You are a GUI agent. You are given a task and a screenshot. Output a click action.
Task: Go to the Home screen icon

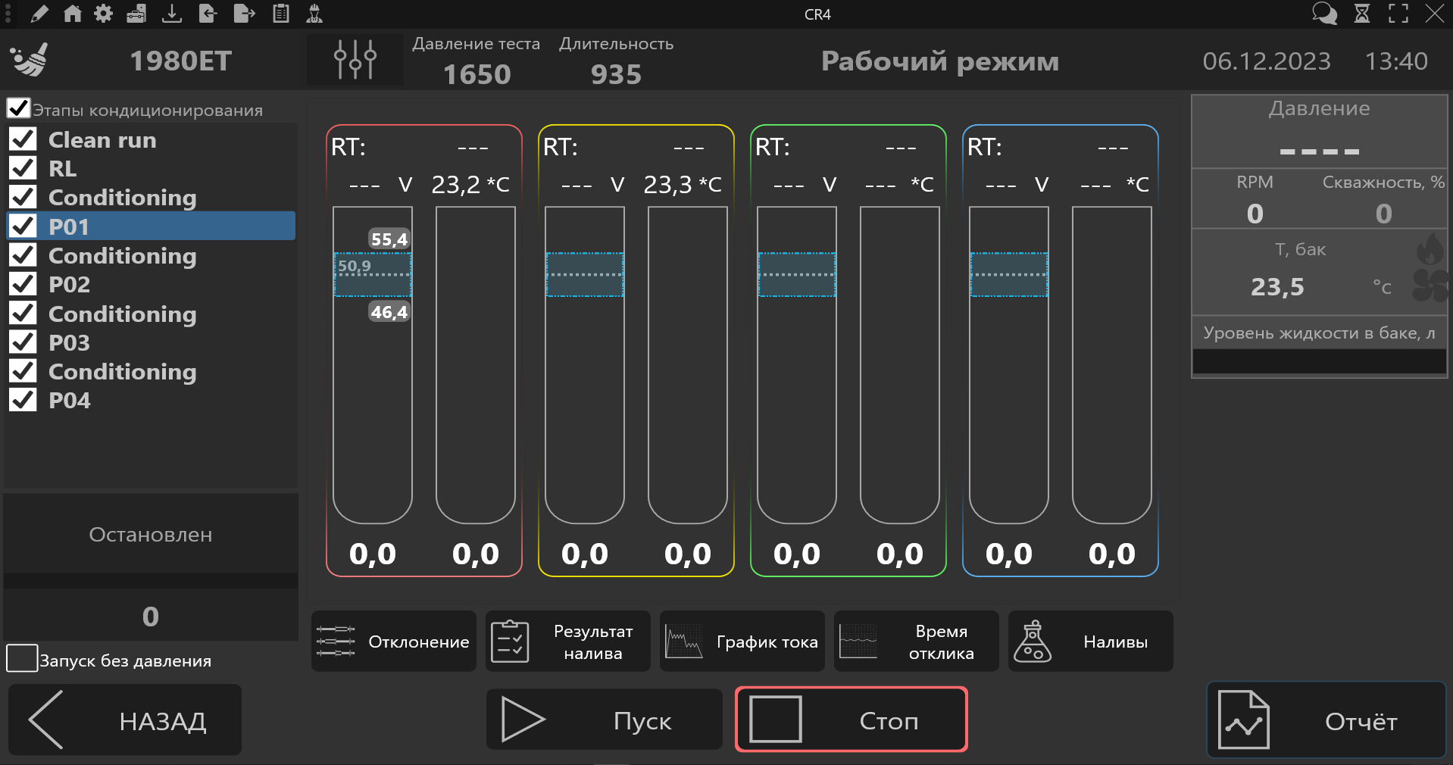[x=72, y=14]
